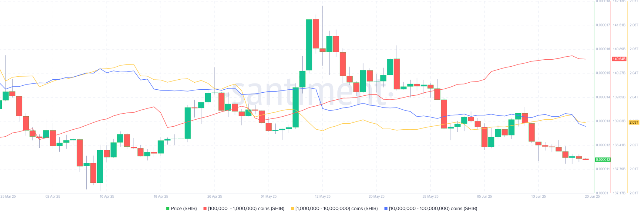Click the 140.89B axis label

tap(619, 49)
